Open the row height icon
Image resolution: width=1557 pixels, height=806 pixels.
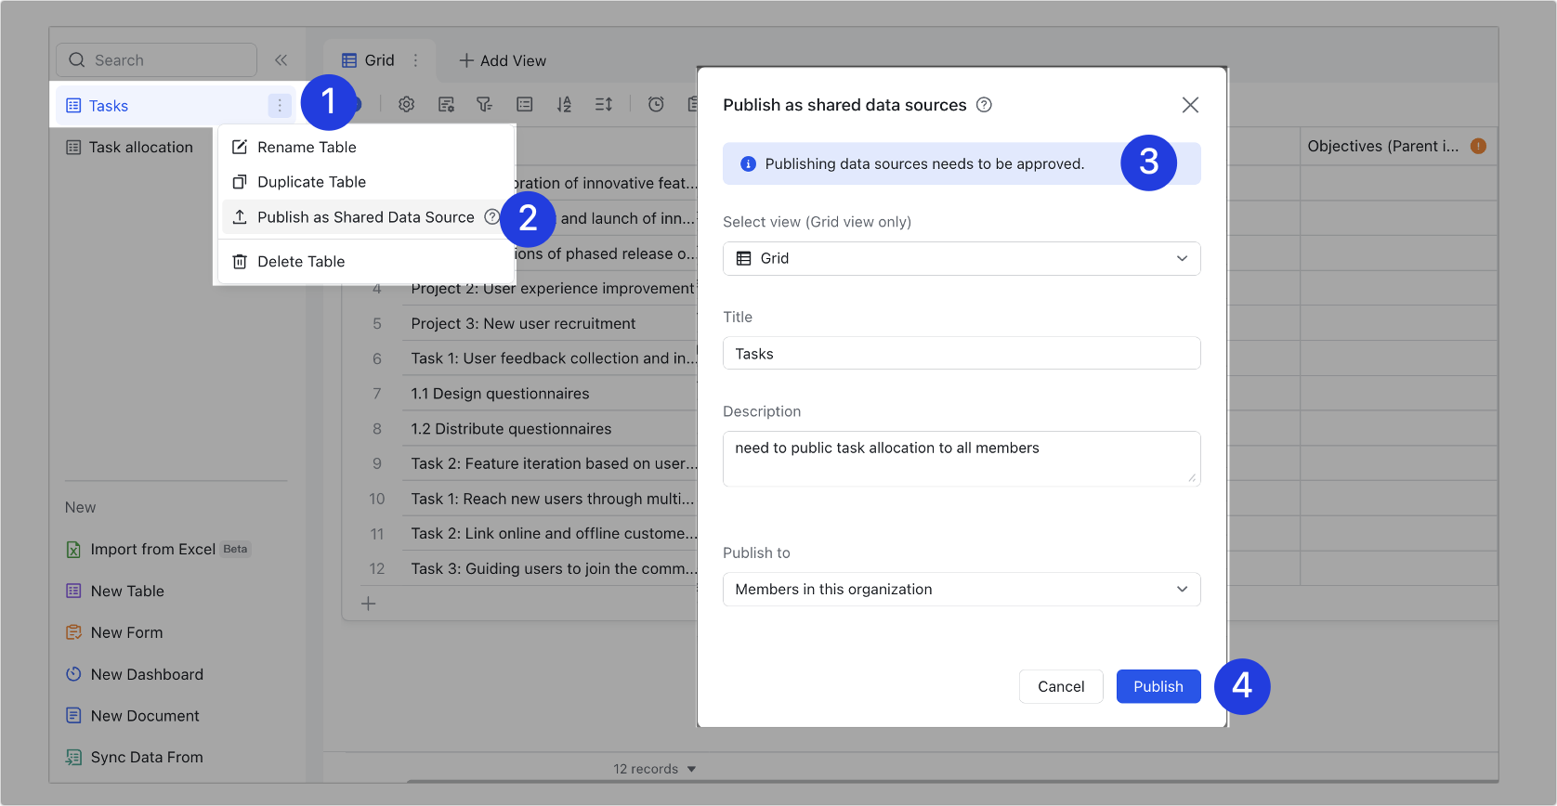click(604, 104)
